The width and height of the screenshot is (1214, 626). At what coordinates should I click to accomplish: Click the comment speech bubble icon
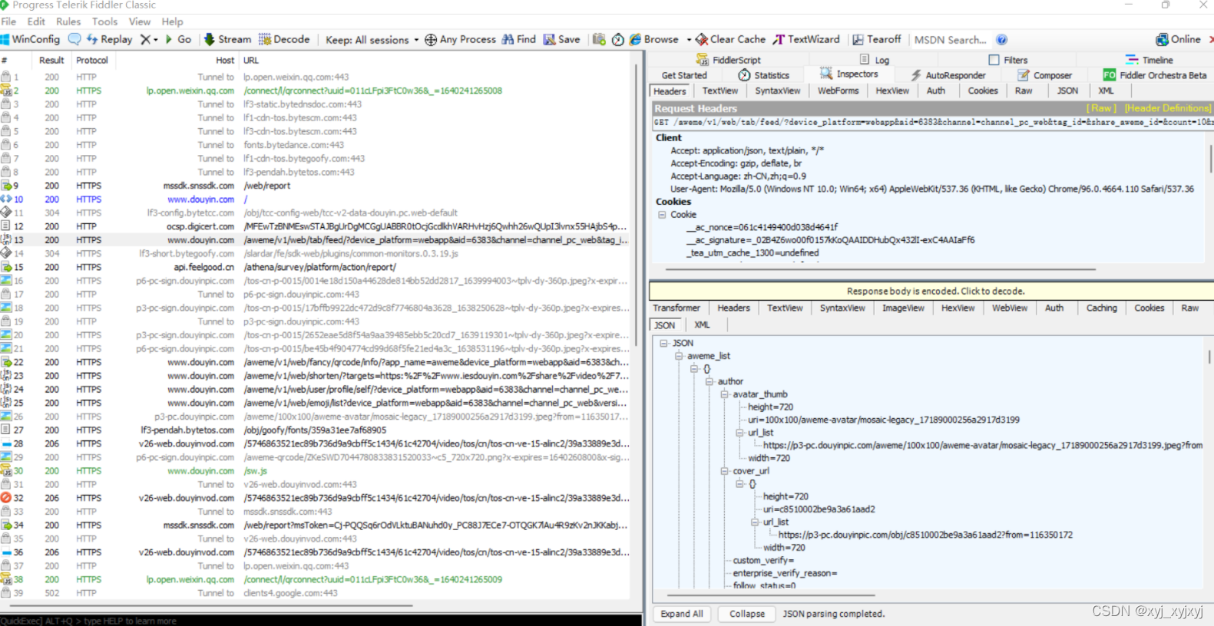74,39
